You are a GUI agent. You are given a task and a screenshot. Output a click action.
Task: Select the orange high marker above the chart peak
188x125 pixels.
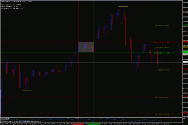click(123, 6)
